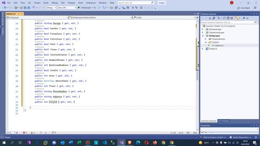Screen dimensions: 260x146
Task: Collapse the Entities folder
Action: 206,42
